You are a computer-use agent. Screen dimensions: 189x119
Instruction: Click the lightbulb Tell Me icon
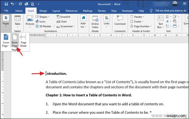click(151, 11)
